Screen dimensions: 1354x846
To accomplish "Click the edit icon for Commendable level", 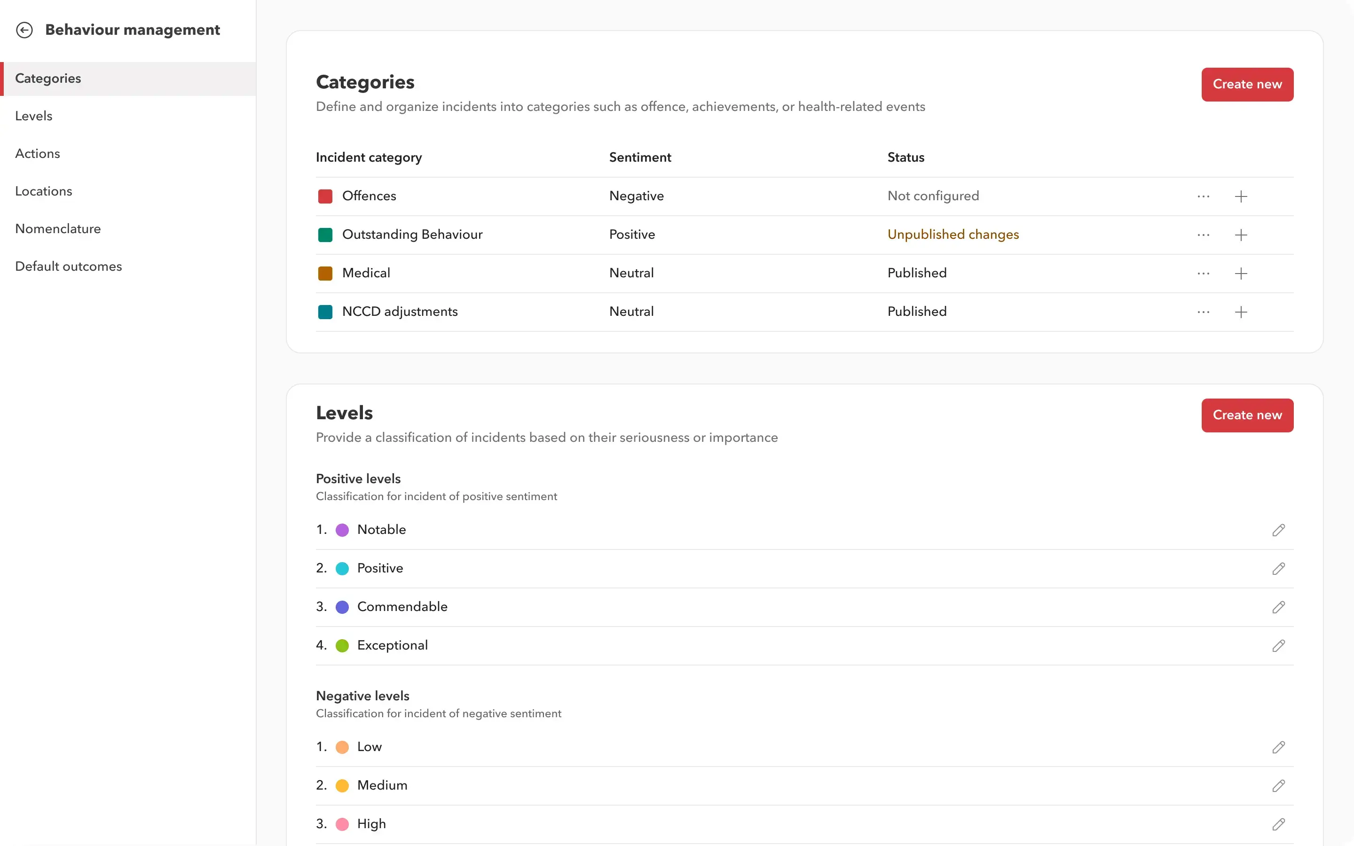I will (x=1278, y=607).
